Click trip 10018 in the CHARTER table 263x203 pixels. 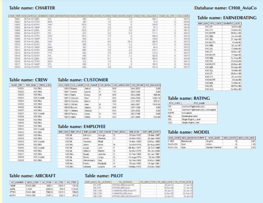(17, 67)
